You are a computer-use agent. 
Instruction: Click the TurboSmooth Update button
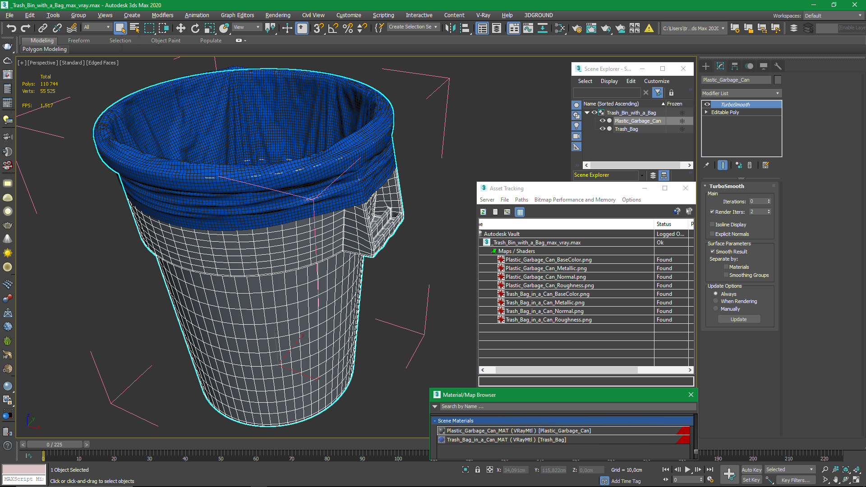(739, 319)
